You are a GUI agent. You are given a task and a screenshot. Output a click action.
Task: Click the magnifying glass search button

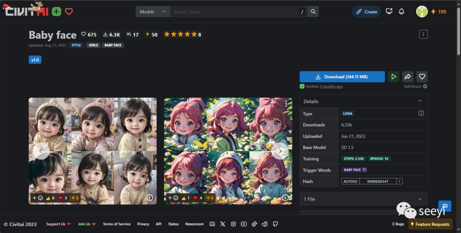click(313, 12)
